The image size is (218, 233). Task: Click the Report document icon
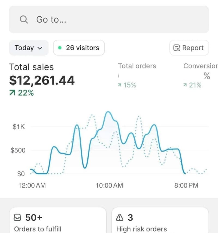pyautogui.click(x=177, y=48)
